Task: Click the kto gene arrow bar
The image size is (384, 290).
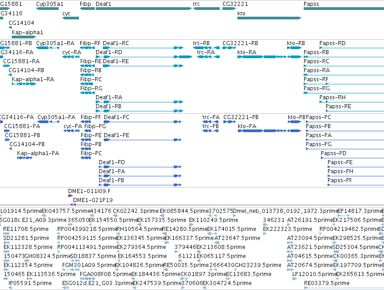Action: (269, 18)
